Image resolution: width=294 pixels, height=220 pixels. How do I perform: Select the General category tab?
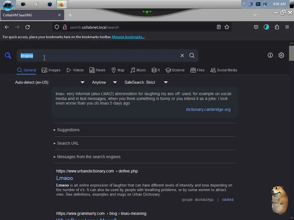coord(26,70)
